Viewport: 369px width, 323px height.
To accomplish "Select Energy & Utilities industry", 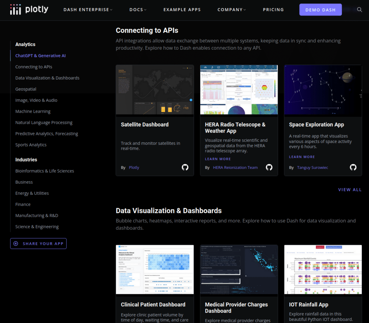I will [x=32, y=193].
